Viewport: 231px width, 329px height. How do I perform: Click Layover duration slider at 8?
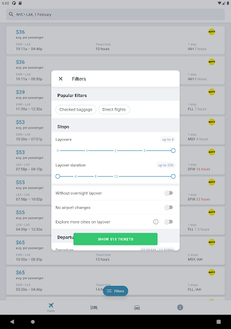tap(96, 177)
